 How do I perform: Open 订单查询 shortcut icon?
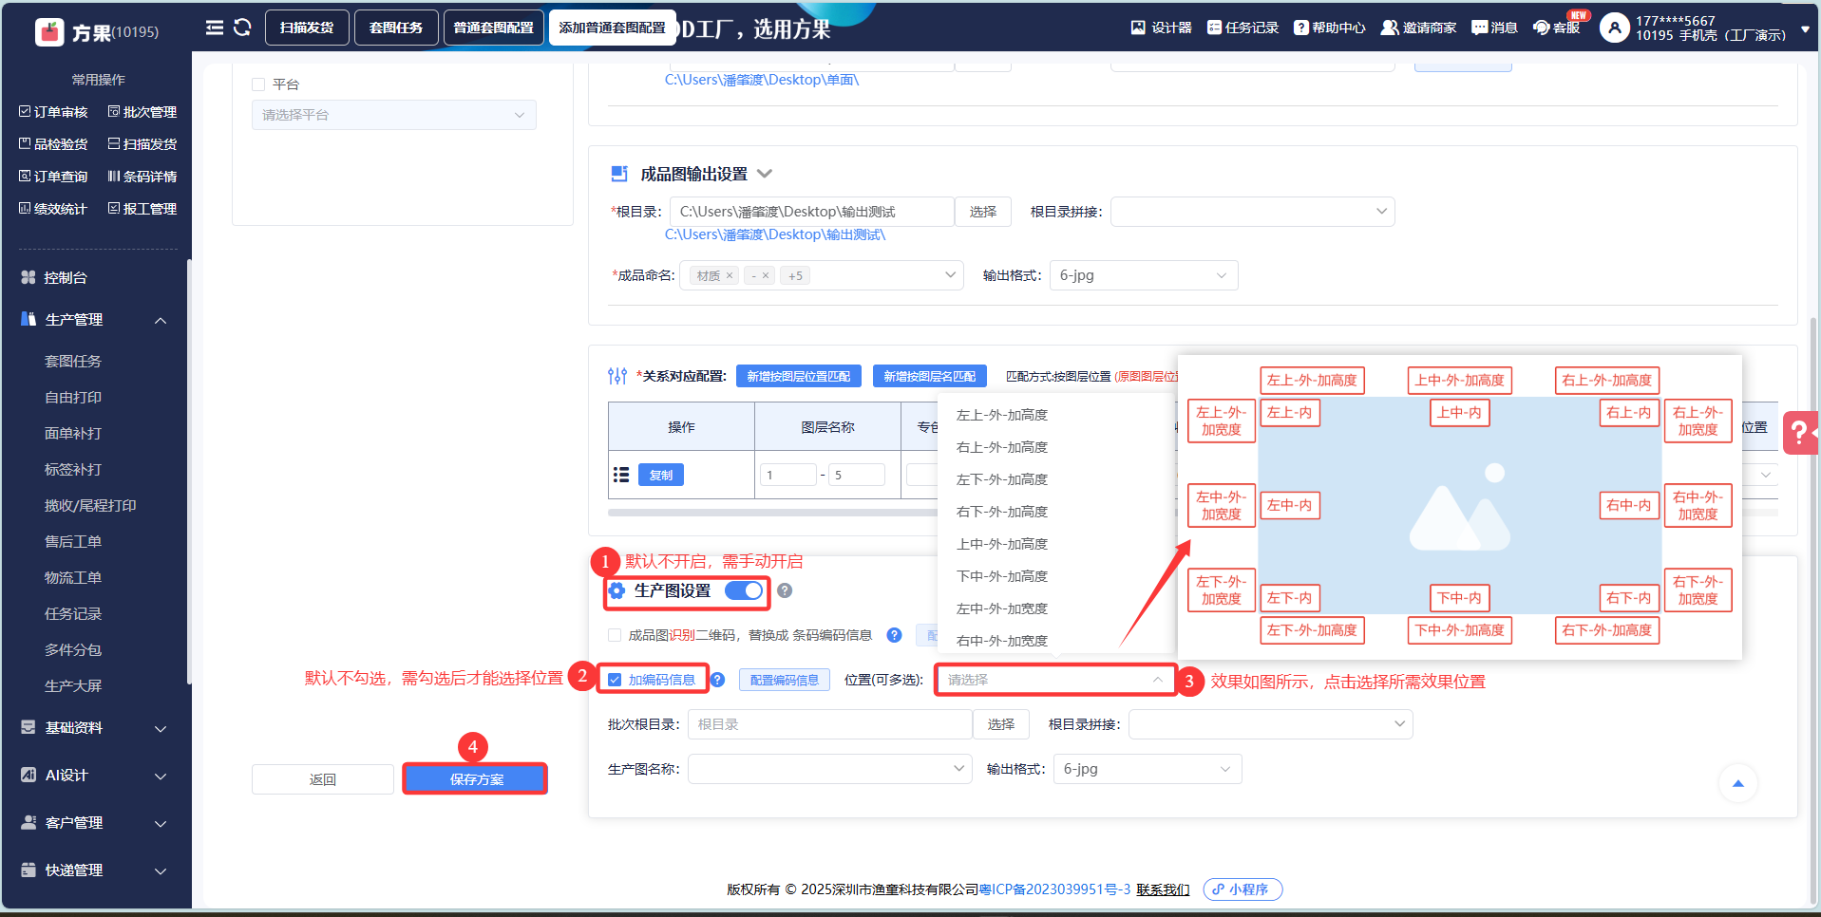click(25, 177)
